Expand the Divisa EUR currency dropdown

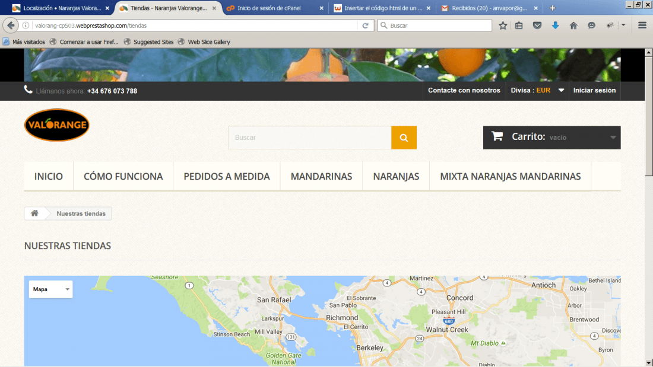[x=561, y=90]
